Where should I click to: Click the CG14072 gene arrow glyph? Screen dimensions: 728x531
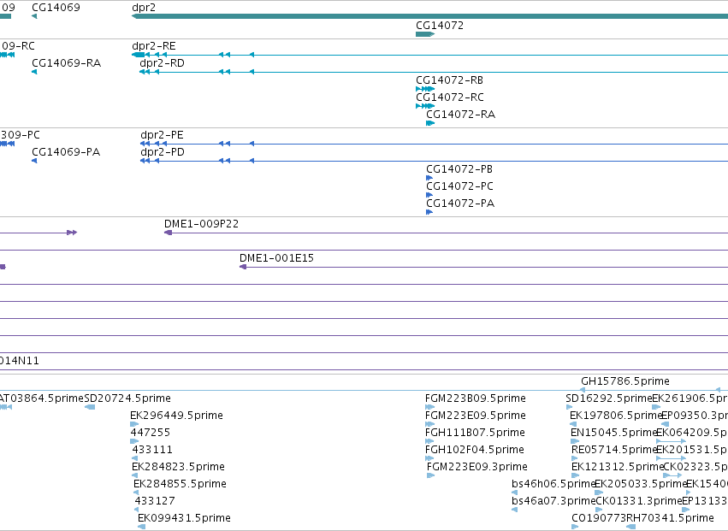(425, 34)
